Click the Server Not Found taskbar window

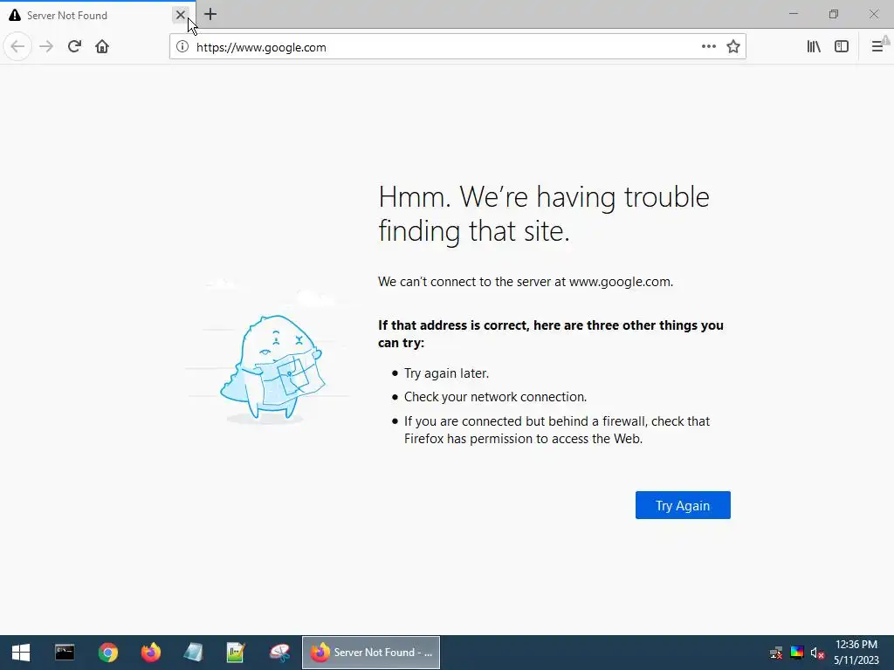tap(371, 653)
